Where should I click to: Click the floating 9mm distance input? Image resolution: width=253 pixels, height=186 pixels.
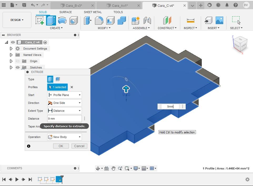[170, 107]
